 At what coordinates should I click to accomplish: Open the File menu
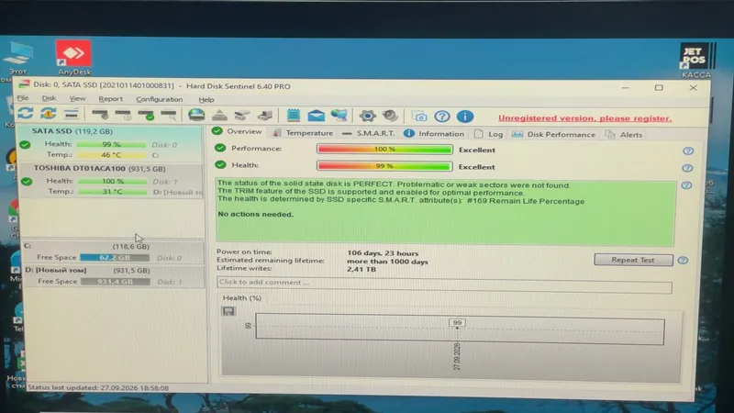[x=22, y=98]
